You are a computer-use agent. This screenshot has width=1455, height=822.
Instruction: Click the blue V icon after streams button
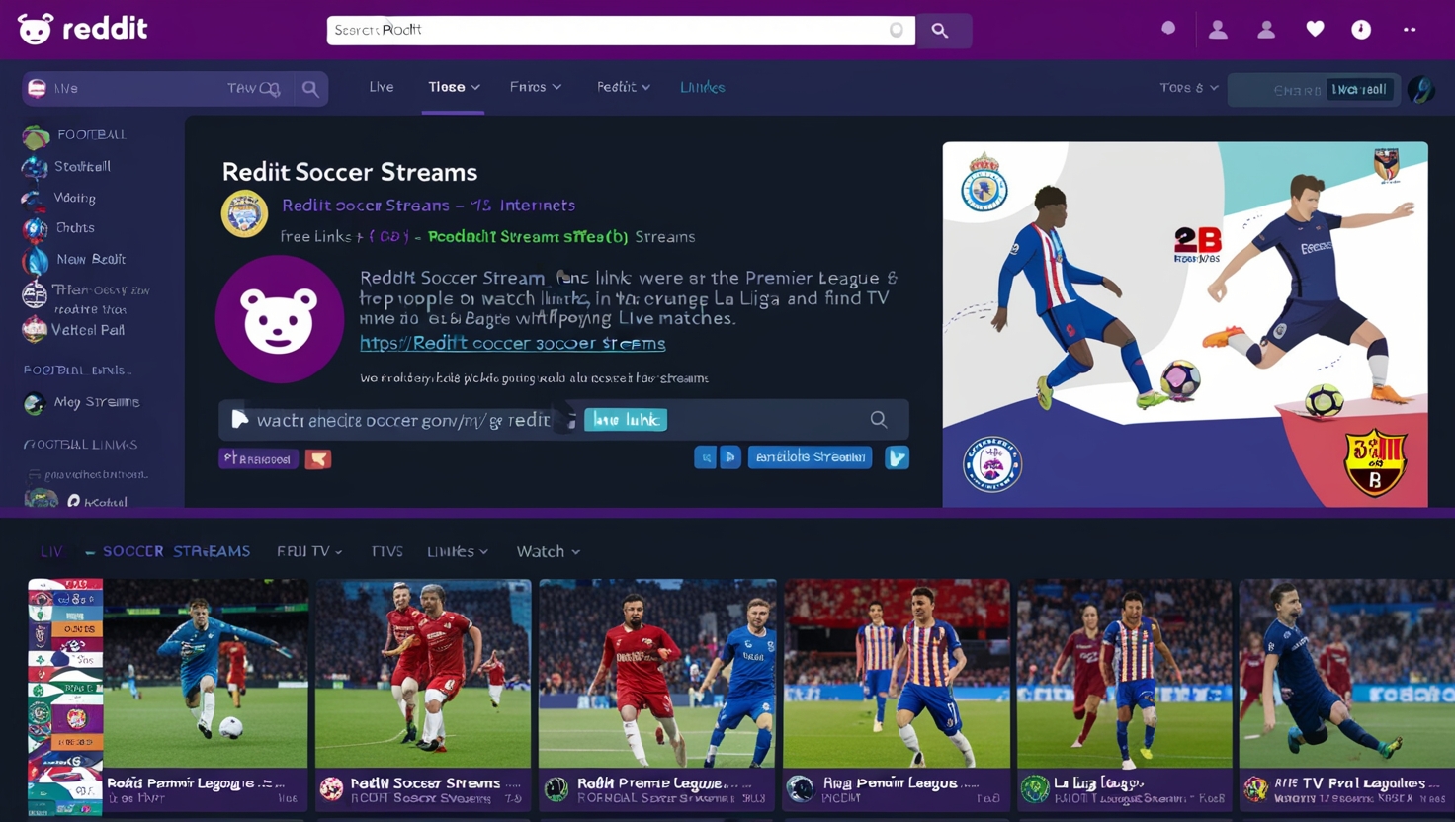[x=897, y=457]
